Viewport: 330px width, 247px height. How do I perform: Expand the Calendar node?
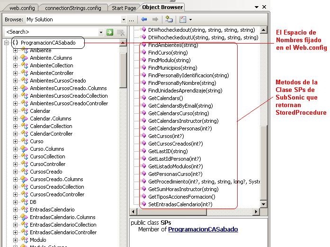pos(15,111)
